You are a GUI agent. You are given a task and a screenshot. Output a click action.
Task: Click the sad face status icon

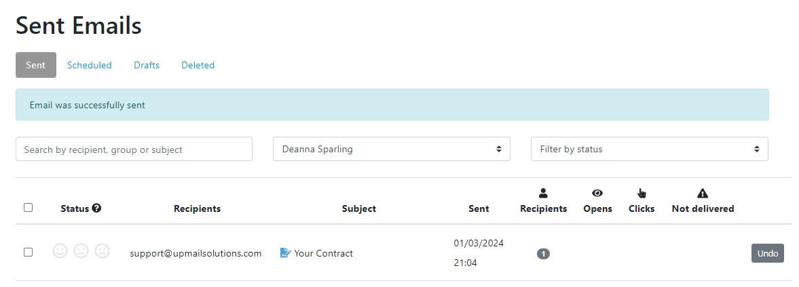[103, 251]
